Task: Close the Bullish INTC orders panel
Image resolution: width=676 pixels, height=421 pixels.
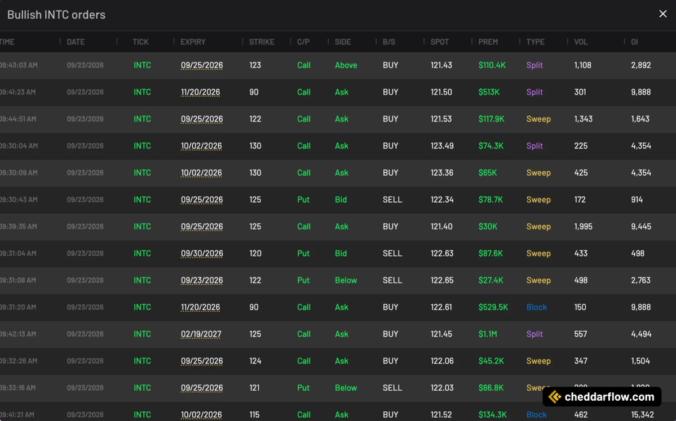Action: coord(662,14)
